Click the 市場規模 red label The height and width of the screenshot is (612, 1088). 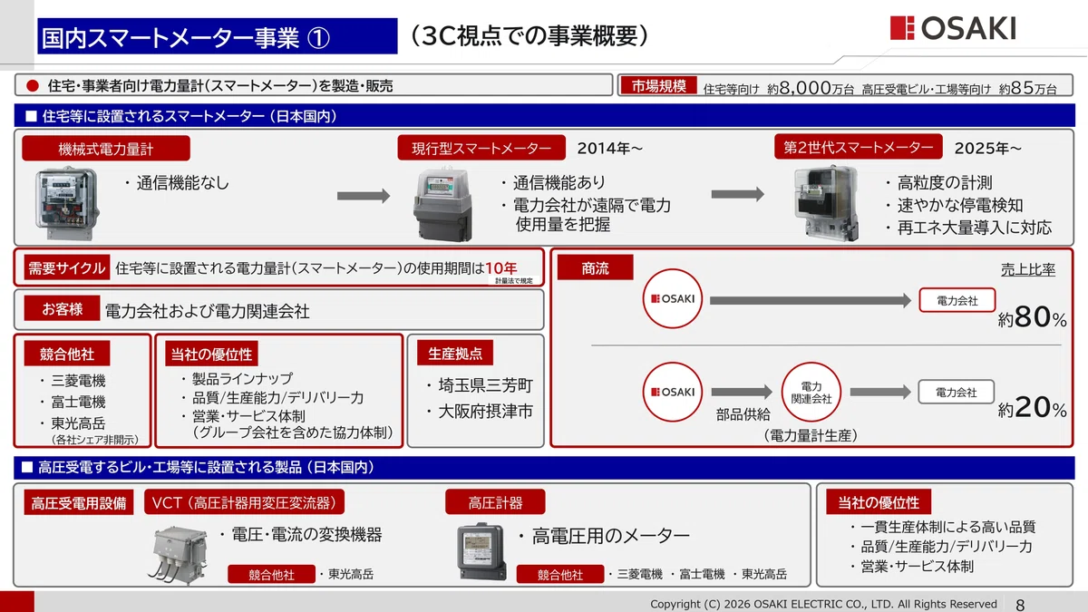[x=658, y=86]
